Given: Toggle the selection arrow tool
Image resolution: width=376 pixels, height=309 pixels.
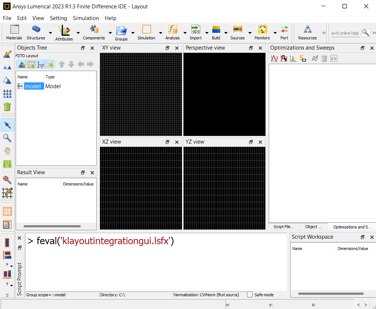Looking at the screenshot, I should pos(7,125).
